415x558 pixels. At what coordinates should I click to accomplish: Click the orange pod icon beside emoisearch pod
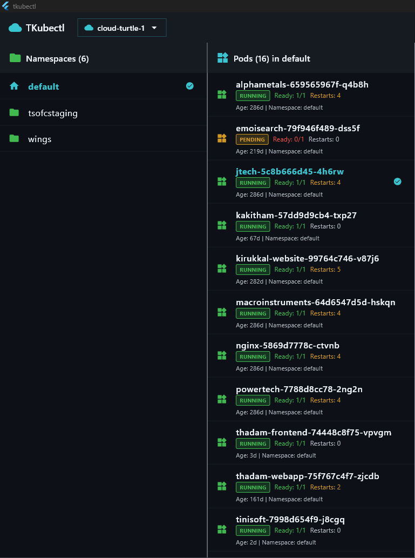pos(222,138)
